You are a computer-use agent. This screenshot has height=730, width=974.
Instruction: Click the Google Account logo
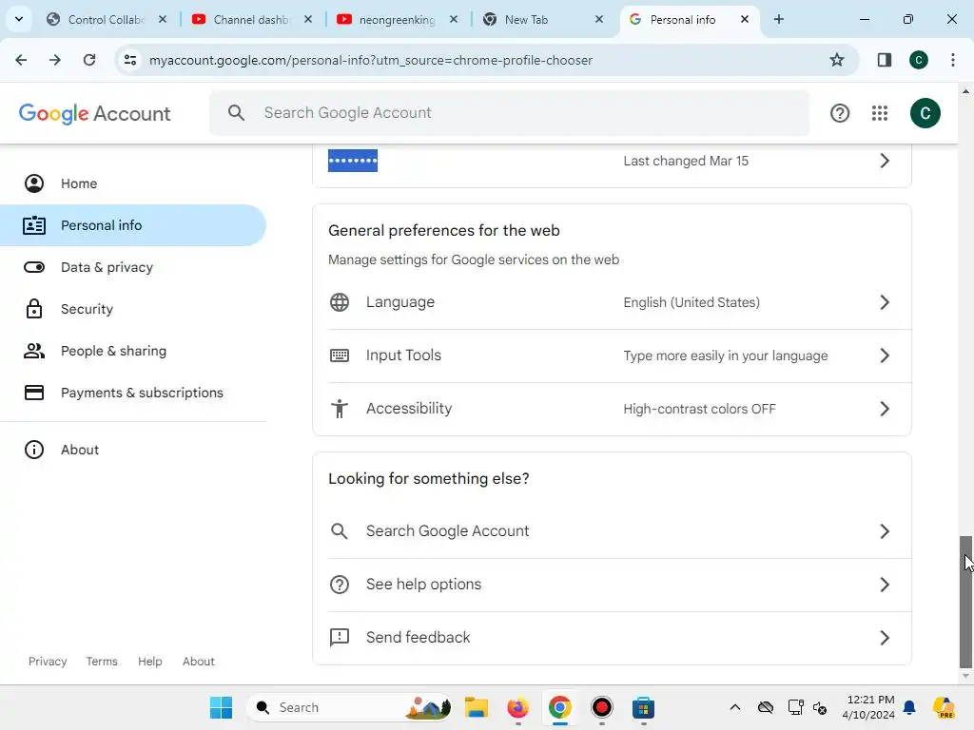[x=94, y=114]
